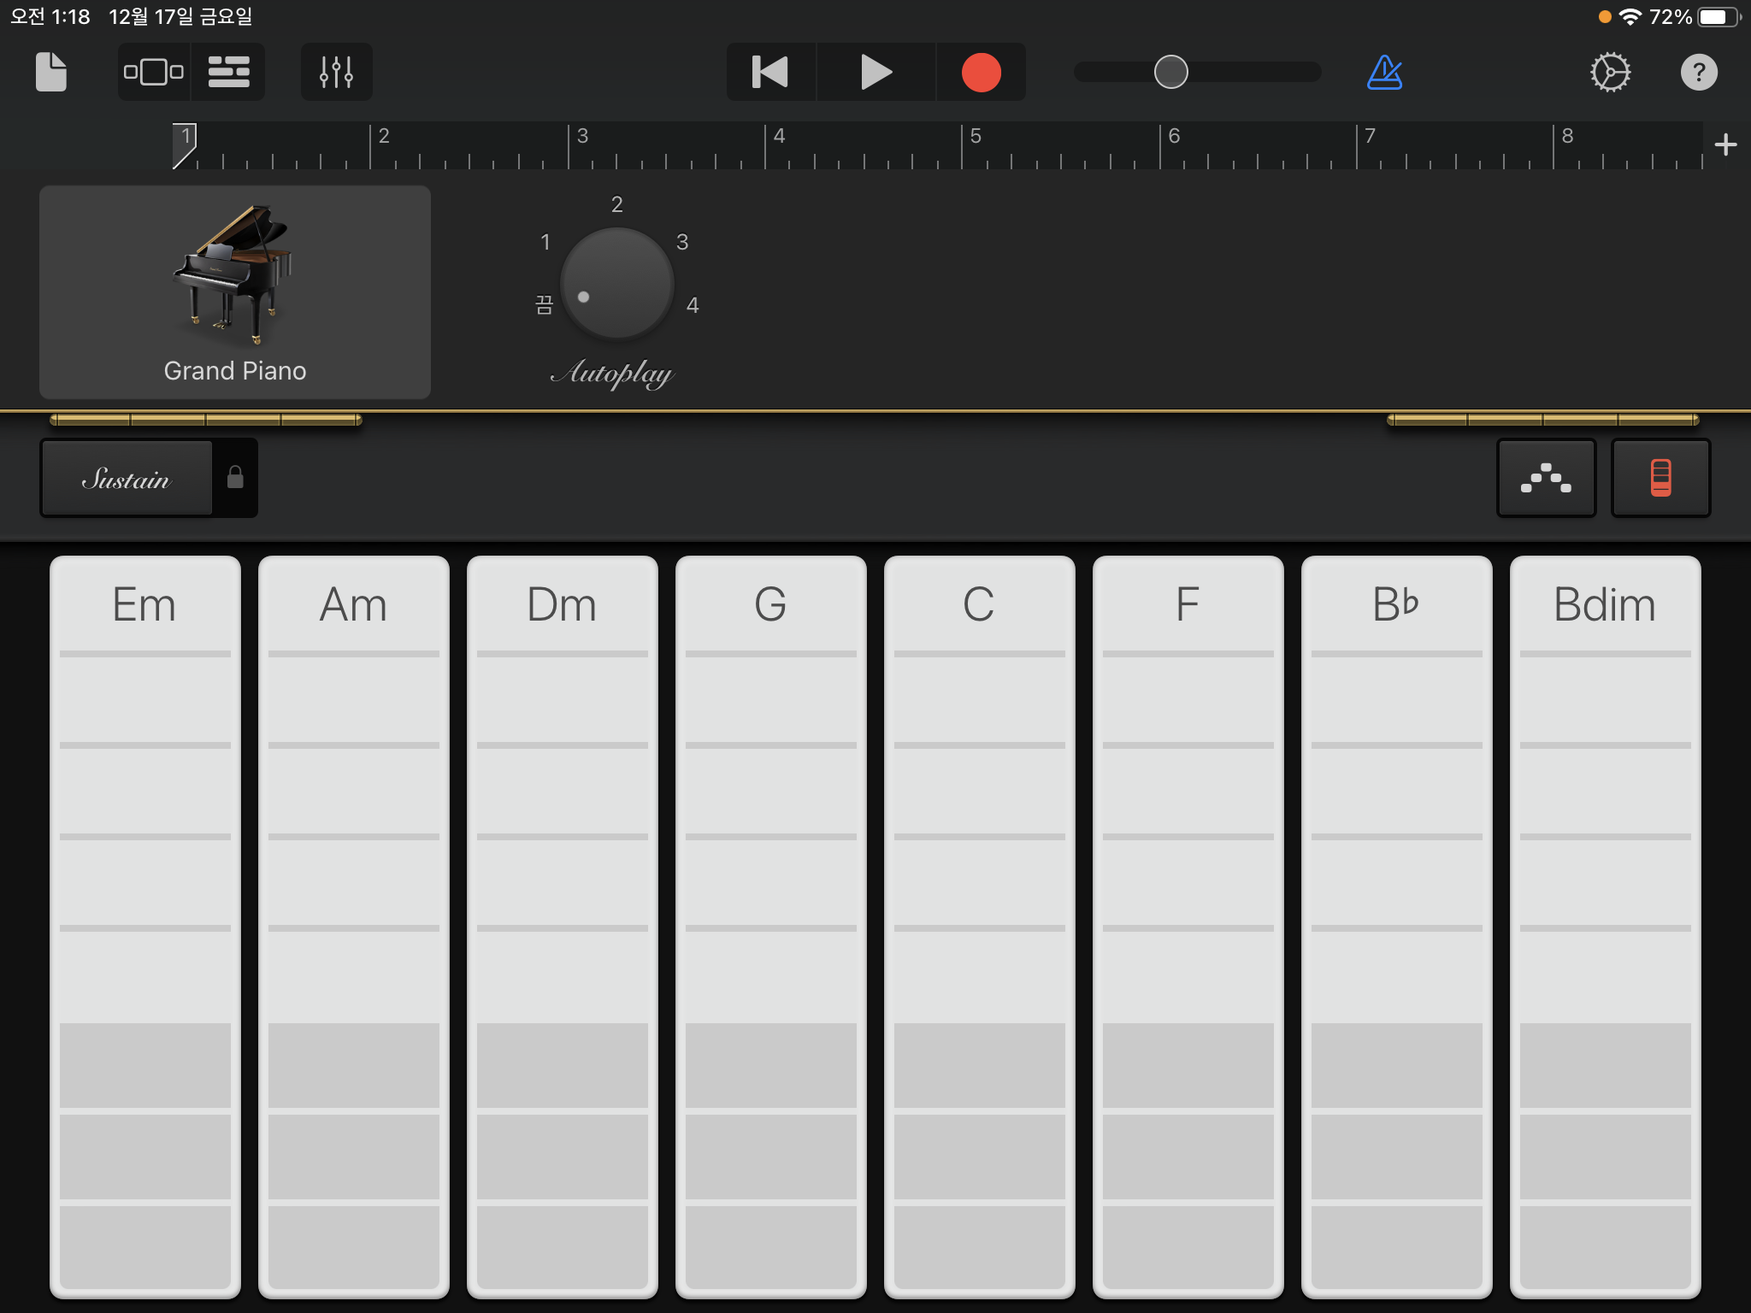Open My Songs document browser
This screenshot has width=1751, height=1313.
point(50,72)
